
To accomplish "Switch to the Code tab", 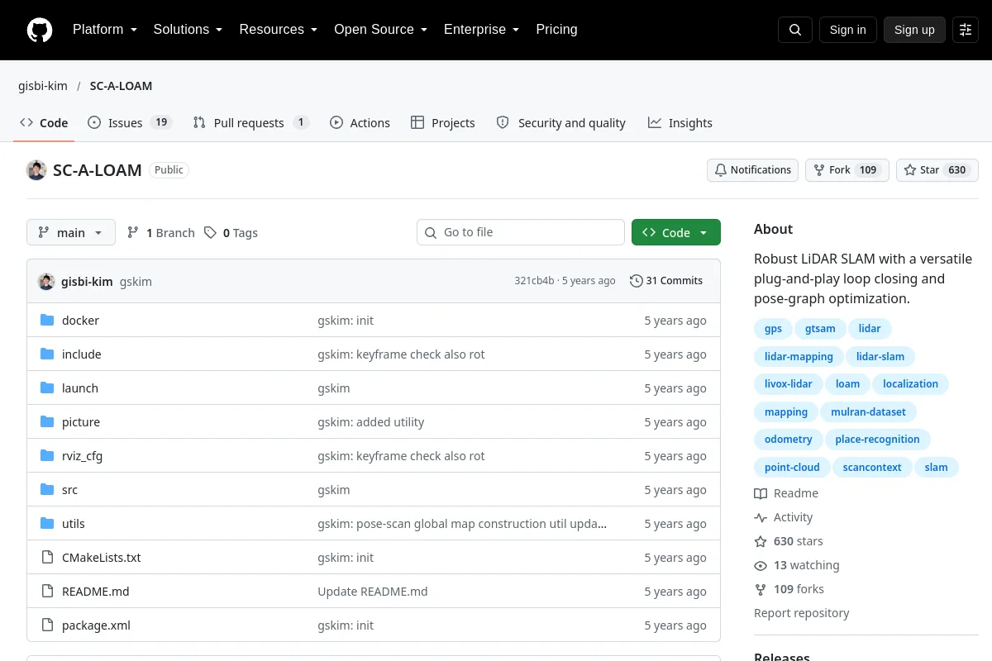I will (44, 123).
